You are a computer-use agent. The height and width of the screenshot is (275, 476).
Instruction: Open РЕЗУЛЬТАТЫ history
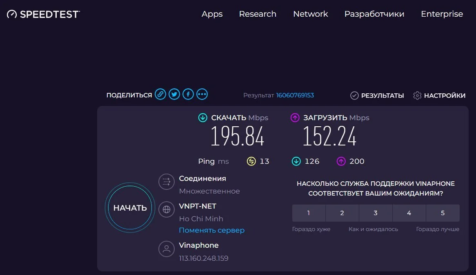(x=383, y=95)
